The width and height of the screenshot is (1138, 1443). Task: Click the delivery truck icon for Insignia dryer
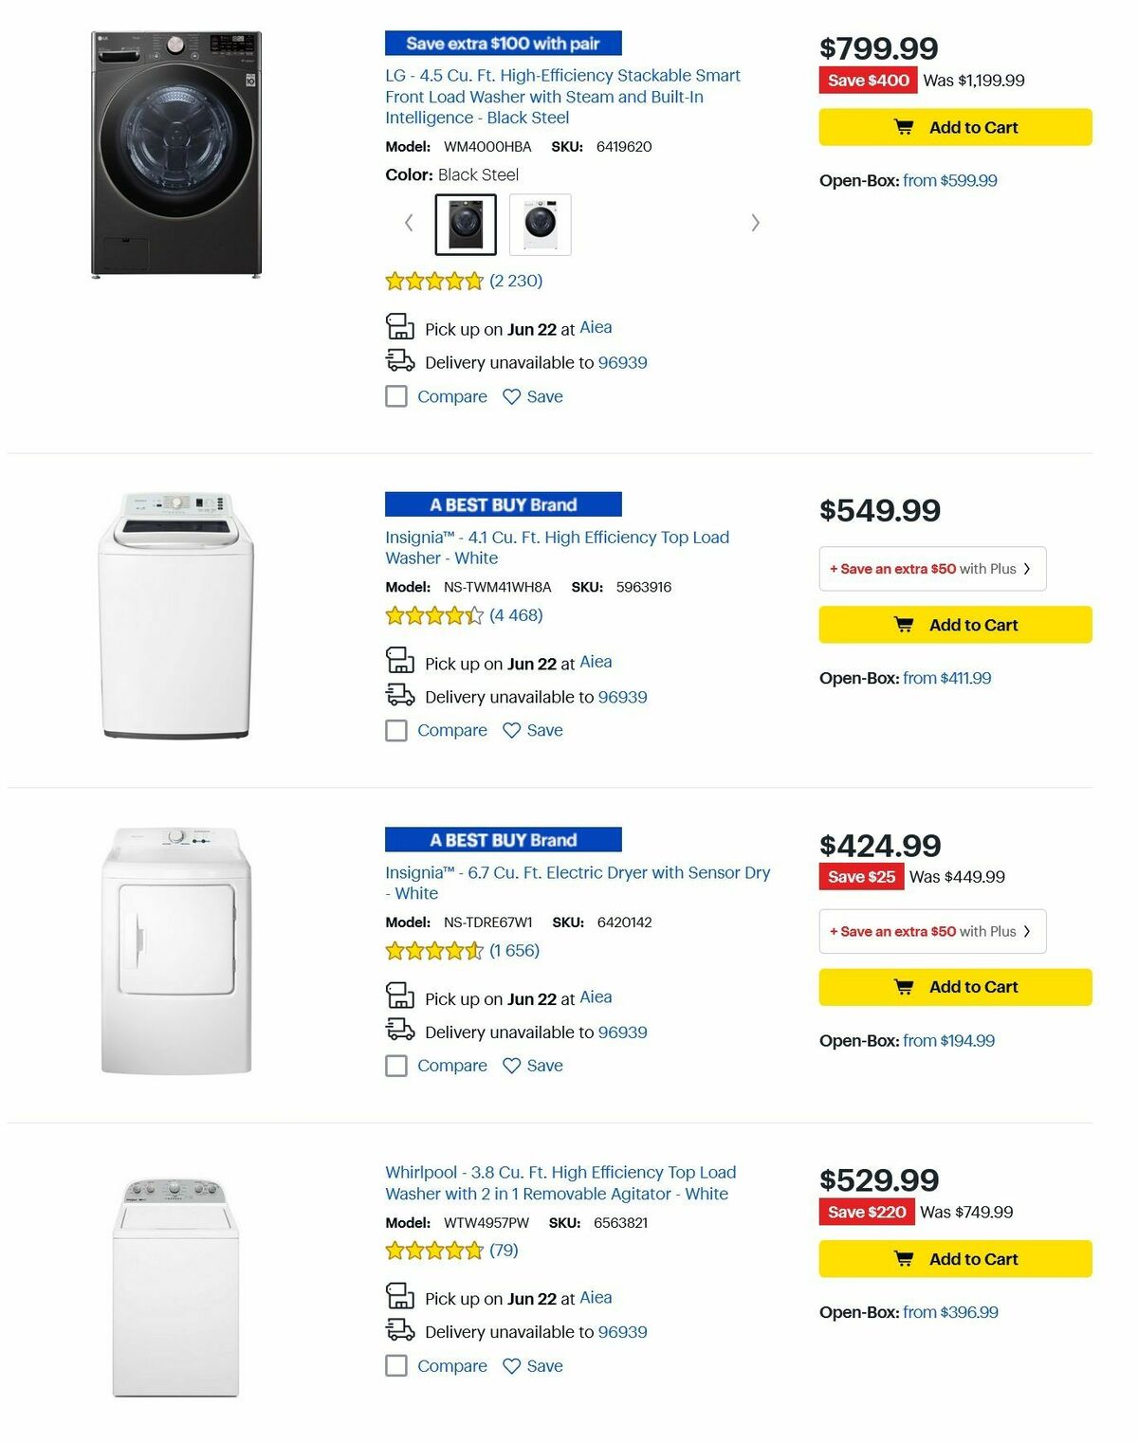[x=399, y=1031]
